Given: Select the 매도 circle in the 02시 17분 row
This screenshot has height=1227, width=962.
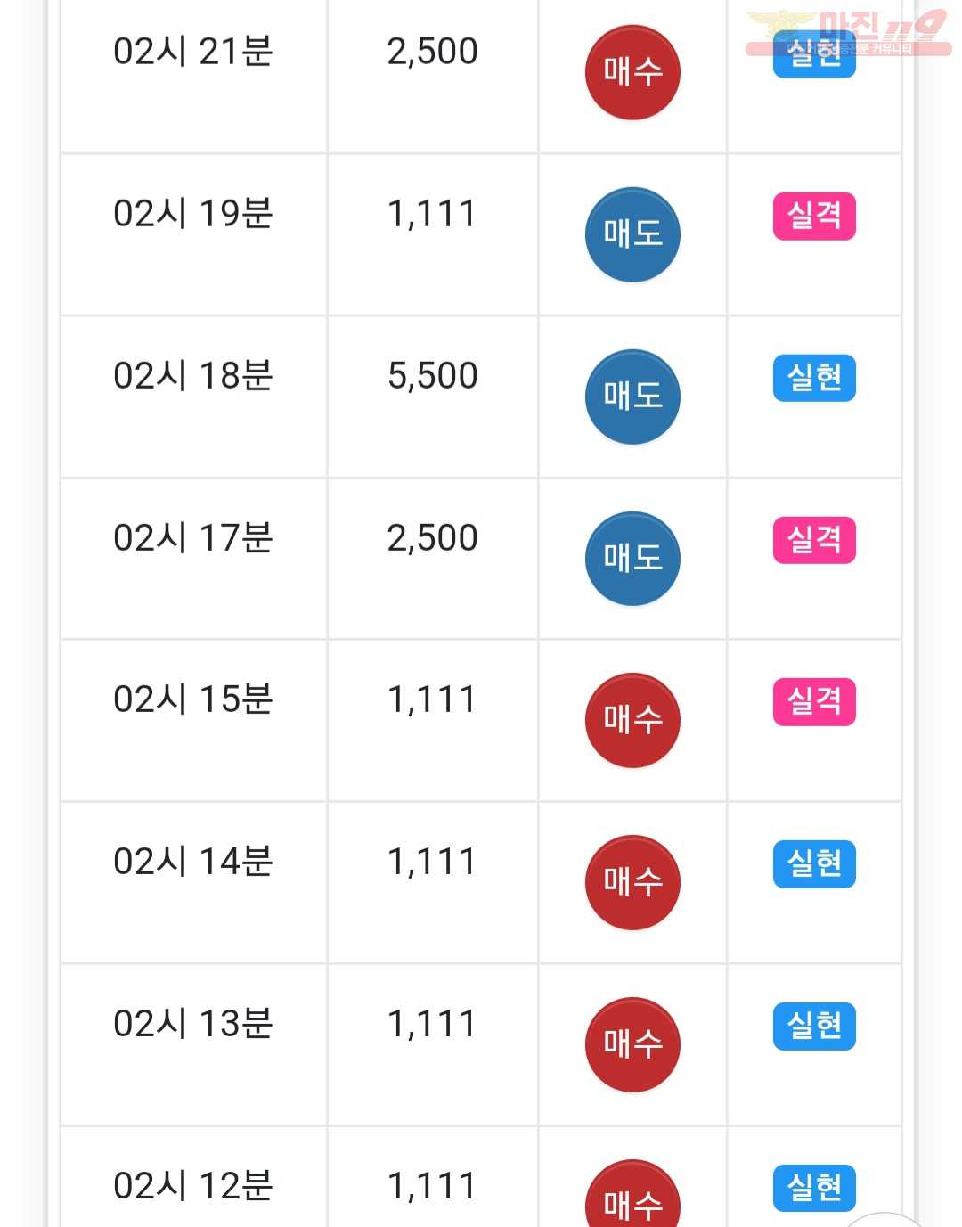Looking at the screenshot, I should pyautogui.click(x=632, y=559).
